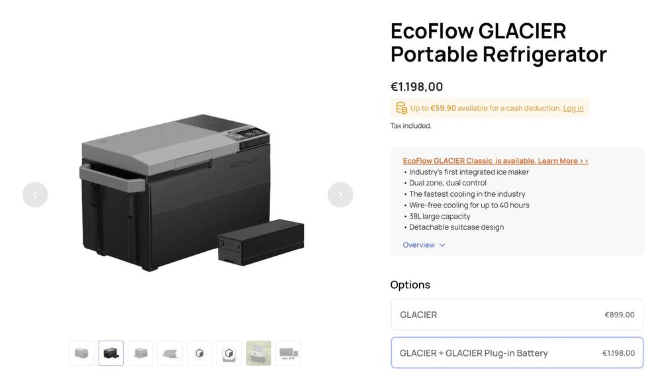
Task: Select the third thumbnail in the gallery
Action: pos(140,353)
